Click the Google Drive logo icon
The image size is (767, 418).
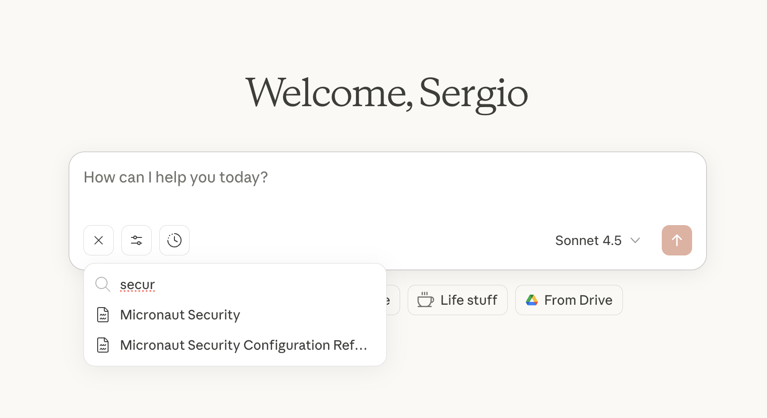pos(532,300)
